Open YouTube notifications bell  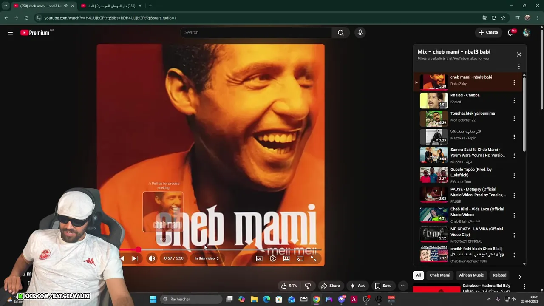pyautogui.click(x=510, y=33)
